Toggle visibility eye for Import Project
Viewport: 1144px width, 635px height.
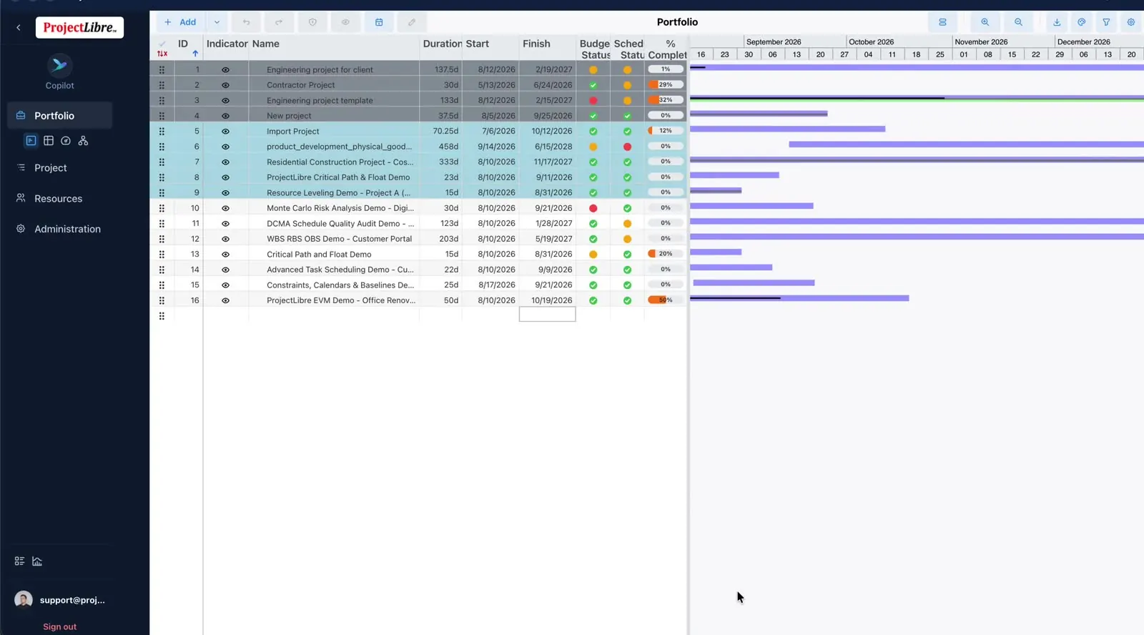pos(225,132)
